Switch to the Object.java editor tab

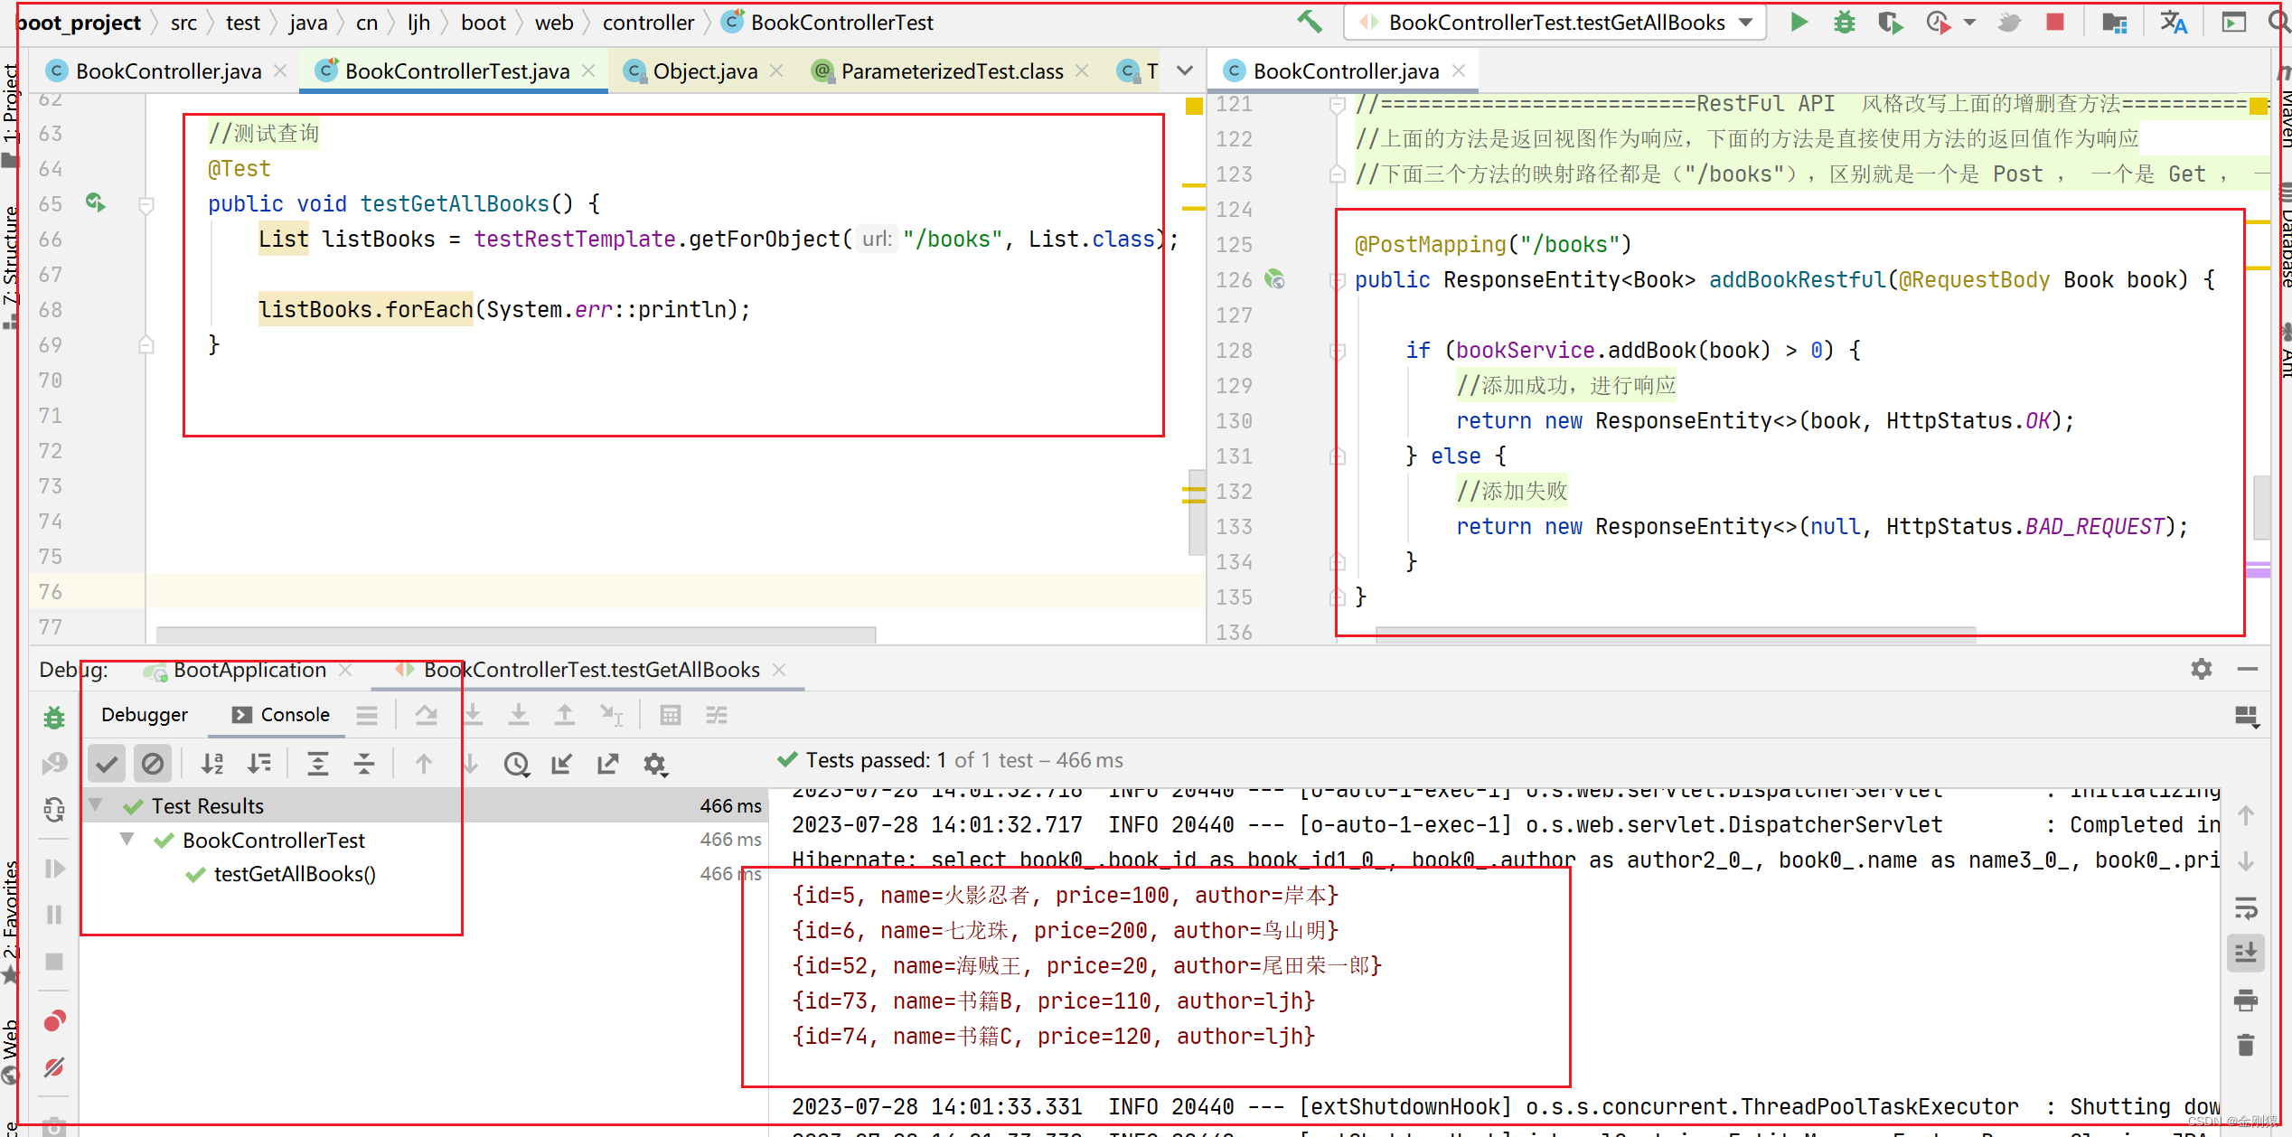pos(705,70)
